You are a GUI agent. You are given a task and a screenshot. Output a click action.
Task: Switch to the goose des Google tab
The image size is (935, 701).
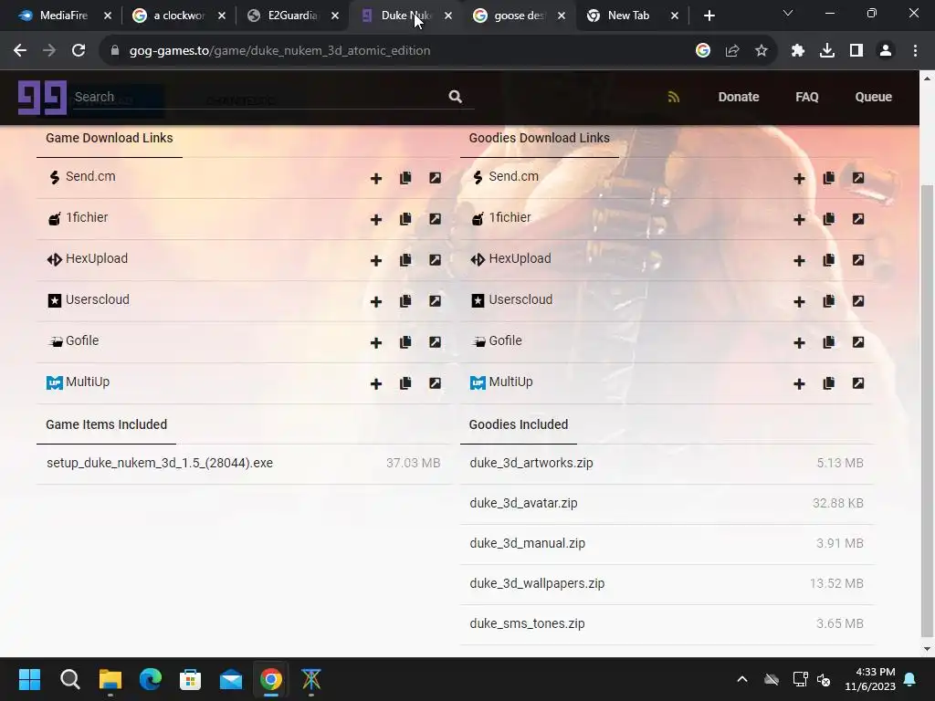[x=519, y=16]
